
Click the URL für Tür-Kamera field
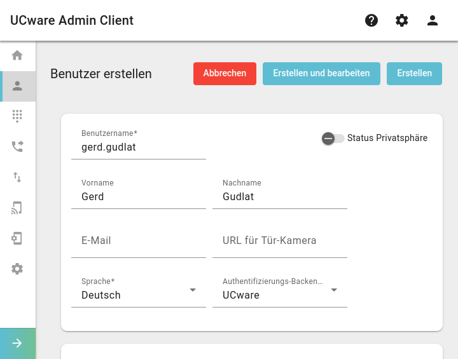point(279,241)
